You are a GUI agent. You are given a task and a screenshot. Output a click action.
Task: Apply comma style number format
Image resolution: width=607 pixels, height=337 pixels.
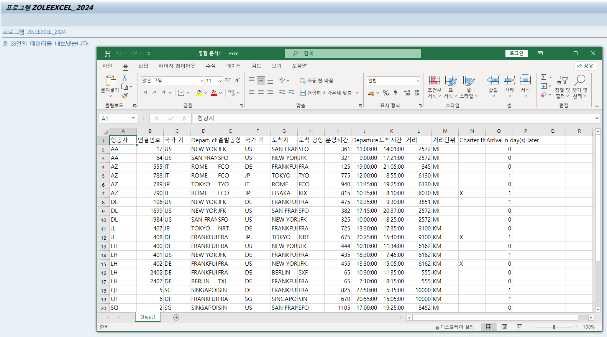[395, 93]
